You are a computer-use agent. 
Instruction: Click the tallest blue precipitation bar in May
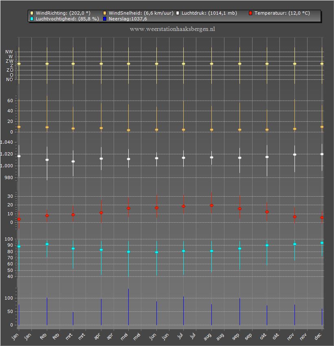tap(128, 307)
